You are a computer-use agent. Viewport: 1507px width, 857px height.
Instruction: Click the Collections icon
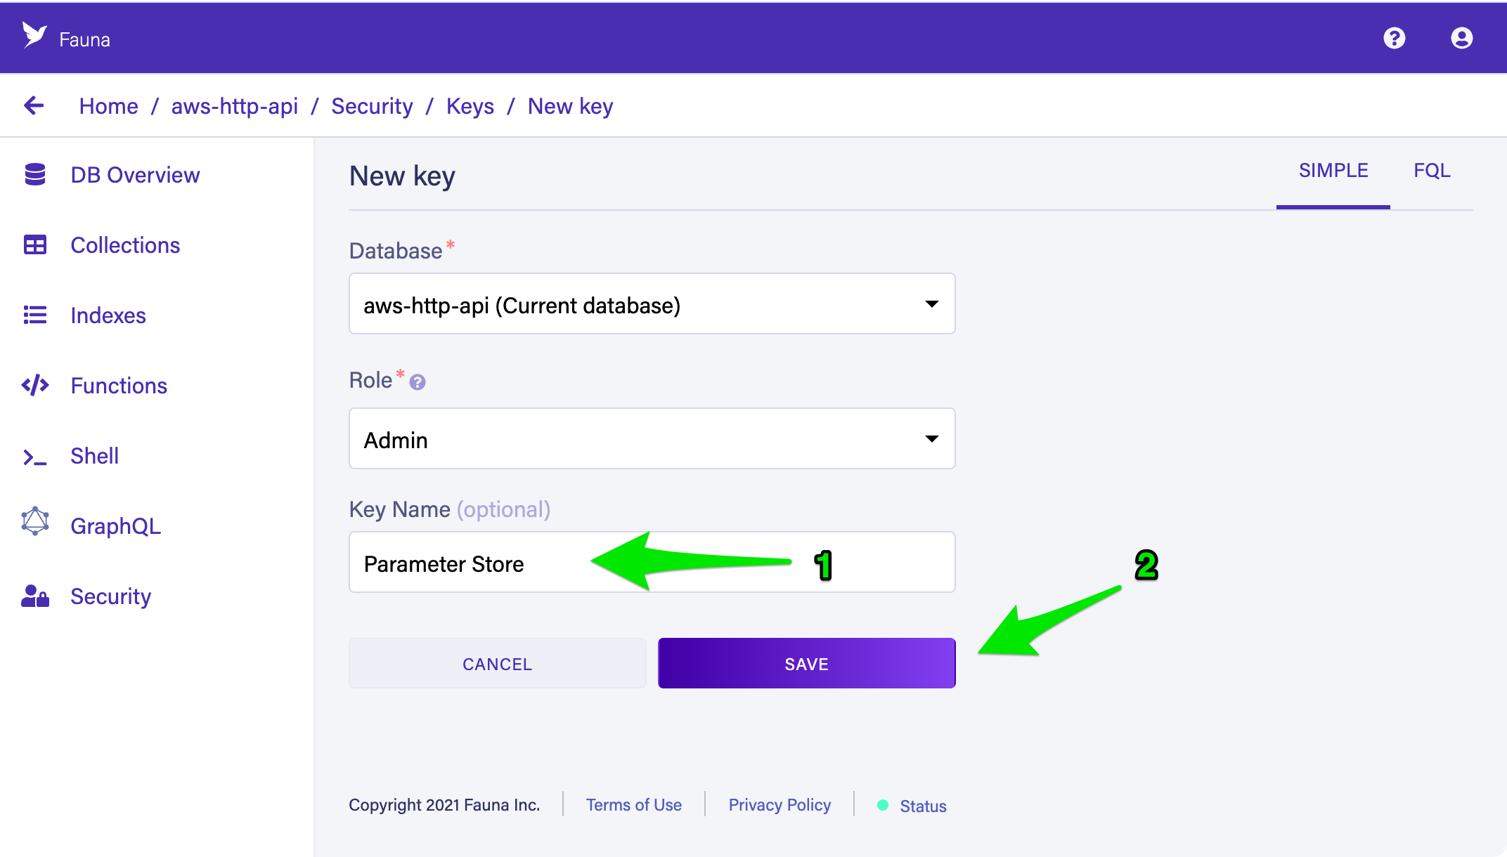coord(34,245)
